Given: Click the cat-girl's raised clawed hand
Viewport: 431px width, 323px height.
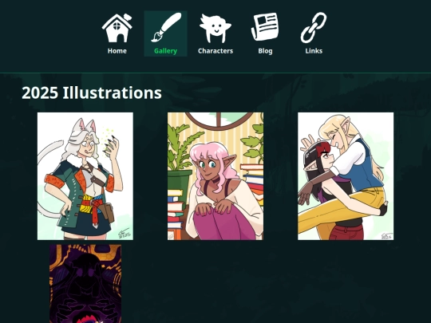Looking at the screenshot, I should [113, 146].
